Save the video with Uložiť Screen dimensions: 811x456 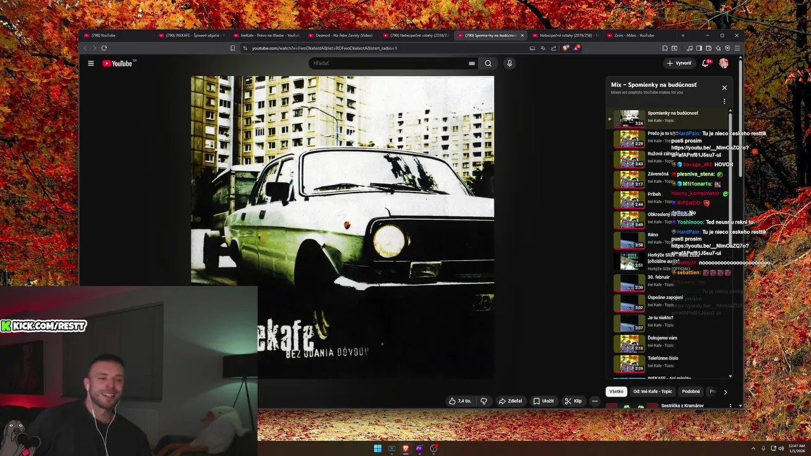pos(544,401)
